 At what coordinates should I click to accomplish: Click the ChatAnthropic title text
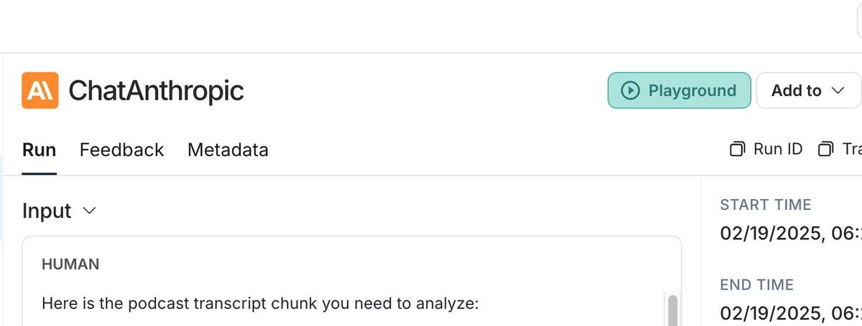[156, 90]
